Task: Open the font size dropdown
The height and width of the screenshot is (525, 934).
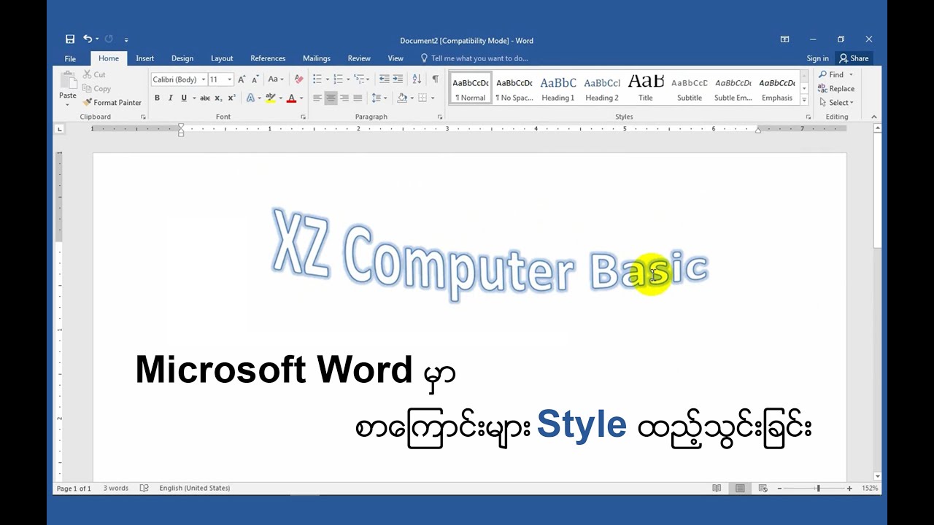Action: 230,79
